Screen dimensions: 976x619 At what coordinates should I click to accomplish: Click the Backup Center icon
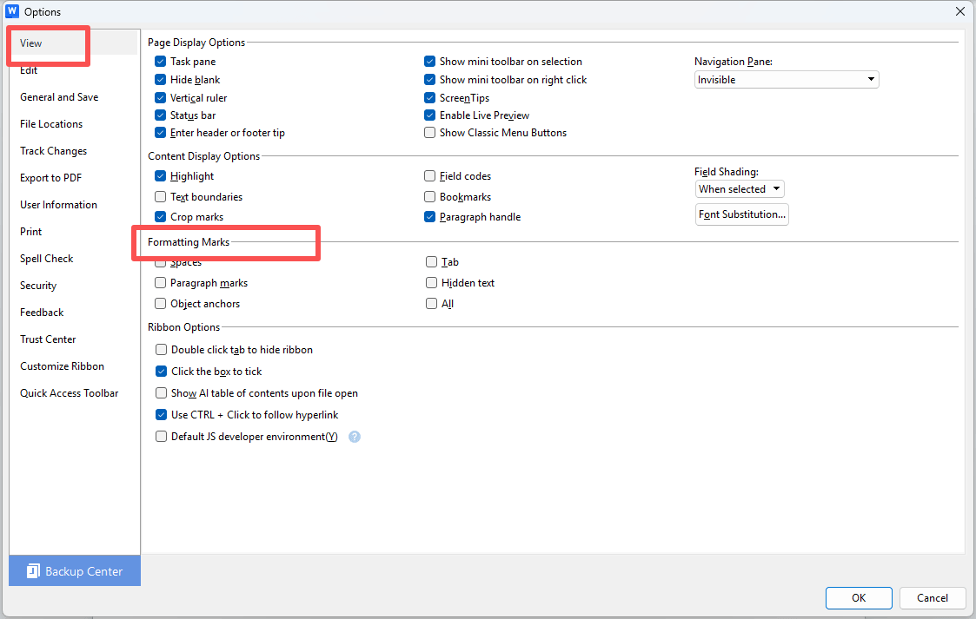click(x=34, y=571)
